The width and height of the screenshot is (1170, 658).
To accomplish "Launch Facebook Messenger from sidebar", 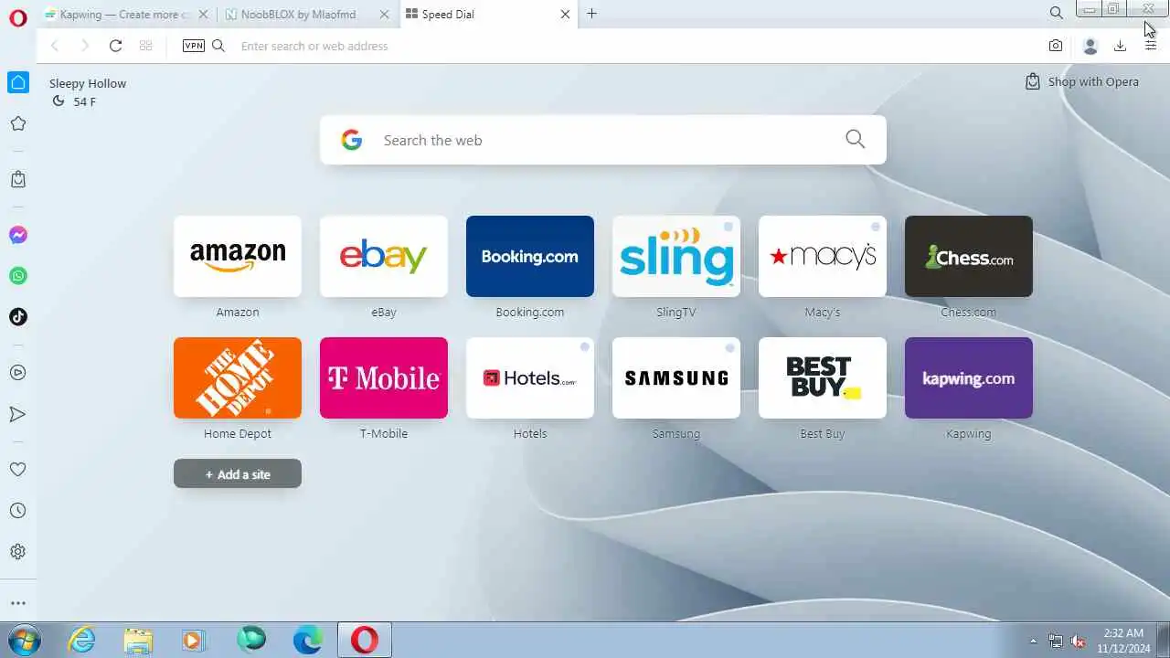I will pos(17,235).
